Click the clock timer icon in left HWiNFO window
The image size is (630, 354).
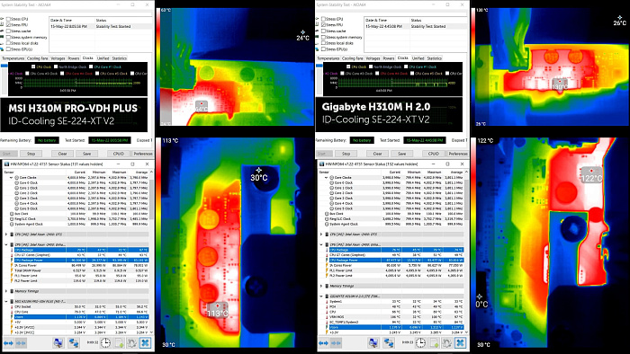coord(105,343)
